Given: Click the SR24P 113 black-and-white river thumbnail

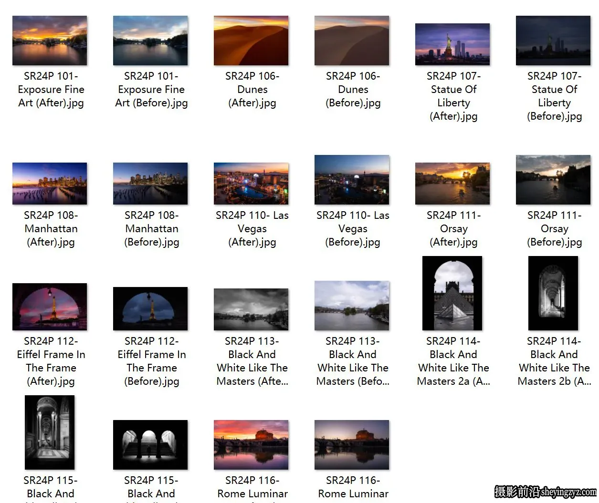Looking at the screenshot, I should point(251,309).
